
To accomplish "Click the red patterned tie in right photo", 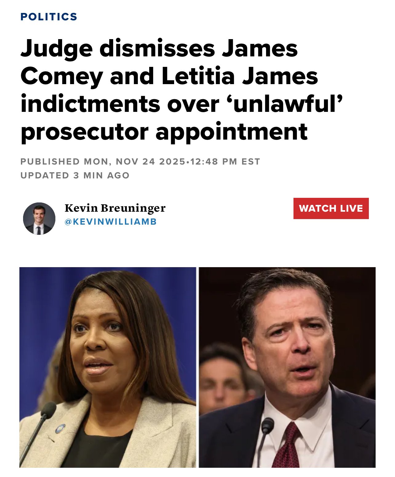I will [286, 445].
